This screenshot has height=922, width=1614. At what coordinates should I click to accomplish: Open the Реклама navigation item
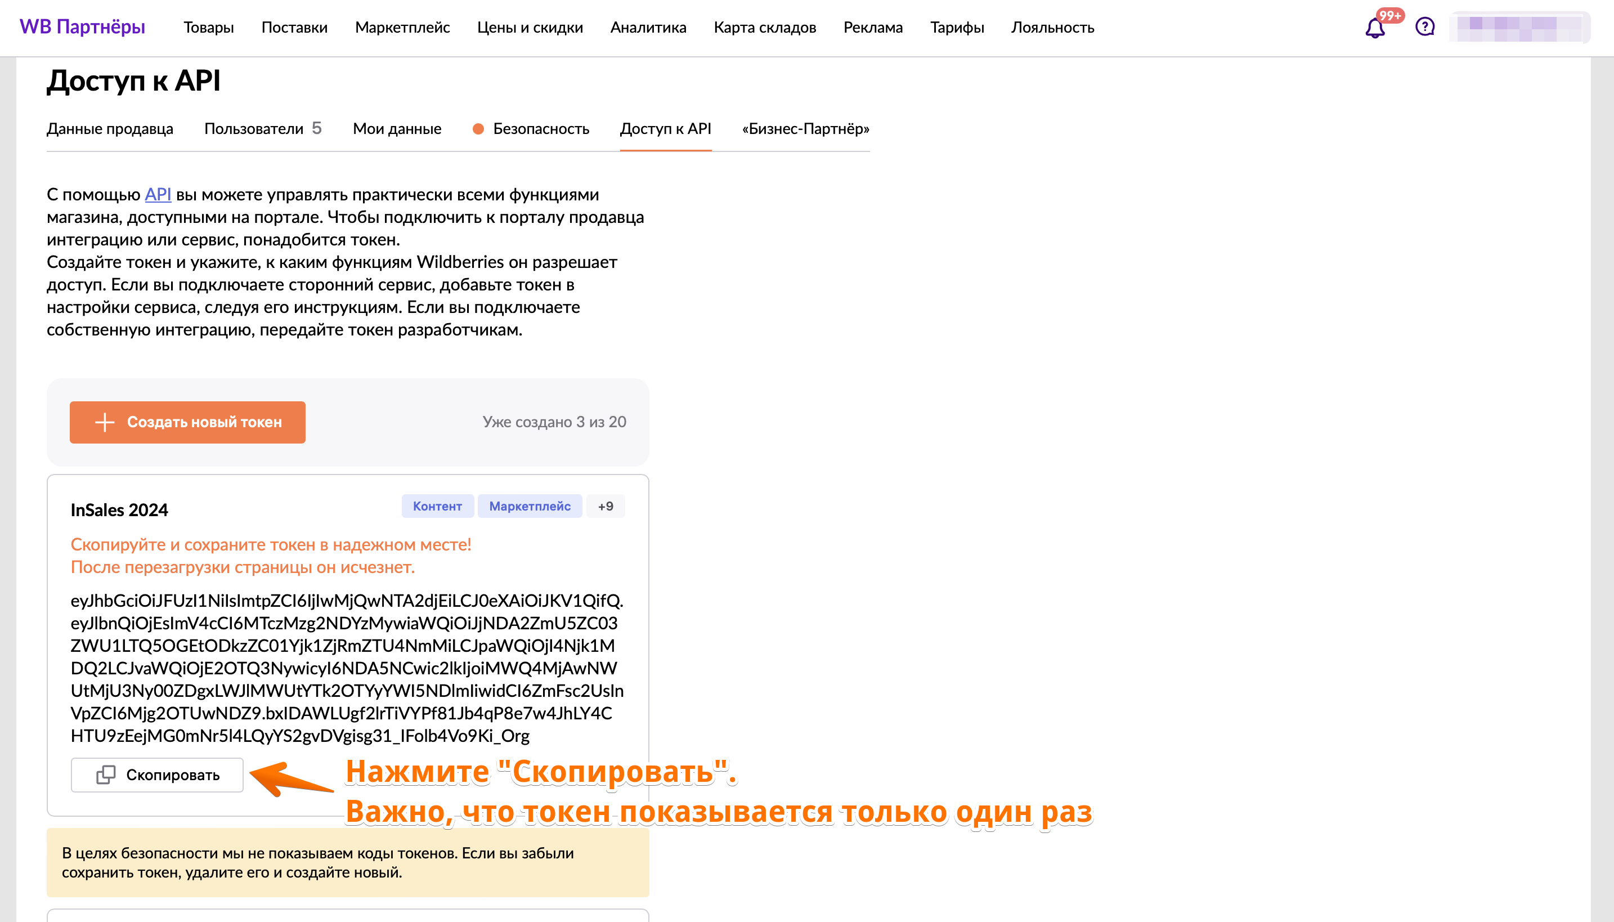pyautogui.click(x=873, y=27)
